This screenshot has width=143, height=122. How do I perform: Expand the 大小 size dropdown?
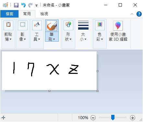click(83, 37)
